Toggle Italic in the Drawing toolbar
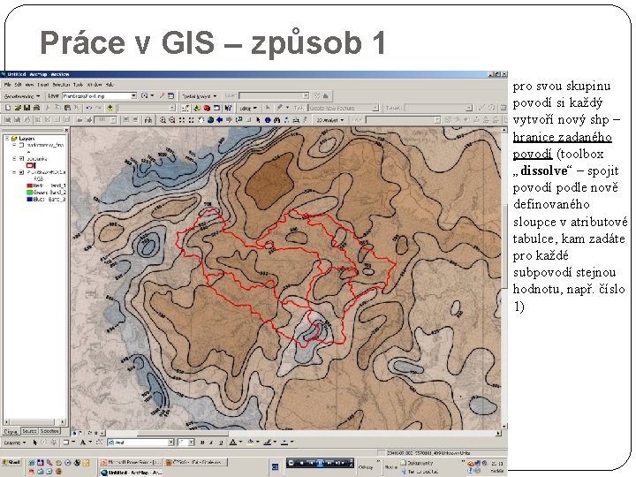This screenshot has width=636, height=477. (x=211, y=443)
